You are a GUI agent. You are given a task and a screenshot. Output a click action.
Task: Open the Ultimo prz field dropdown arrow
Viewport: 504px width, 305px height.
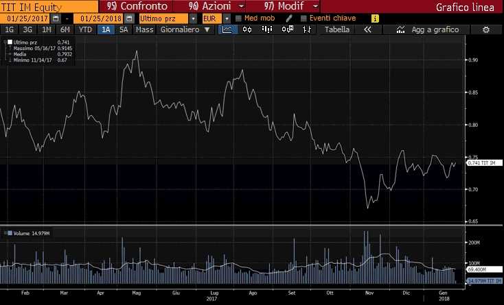[x=193, y=19]
